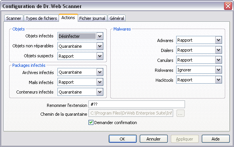Image resolution: width=234 pixels, height=147 pixels.
Task: Expand the Canulars action dropdown
Action: [218, 60]
